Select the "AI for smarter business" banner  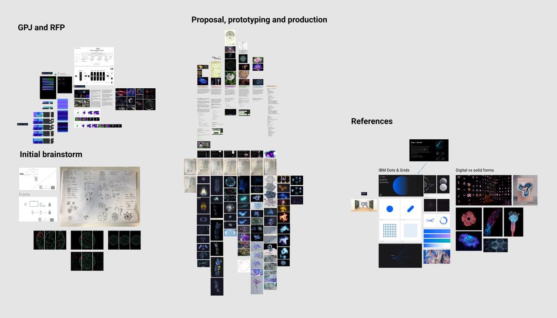pos(400,186)
